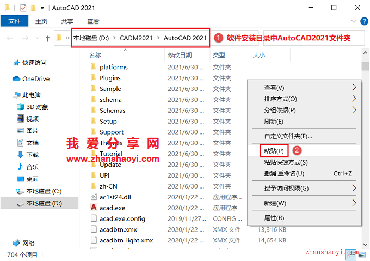Switch to the 查看 ribbon tab
This screenshot has width=370, height=261.
coord(93,21)
